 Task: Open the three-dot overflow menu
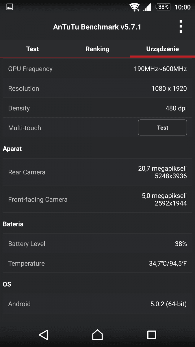(181, 27)
